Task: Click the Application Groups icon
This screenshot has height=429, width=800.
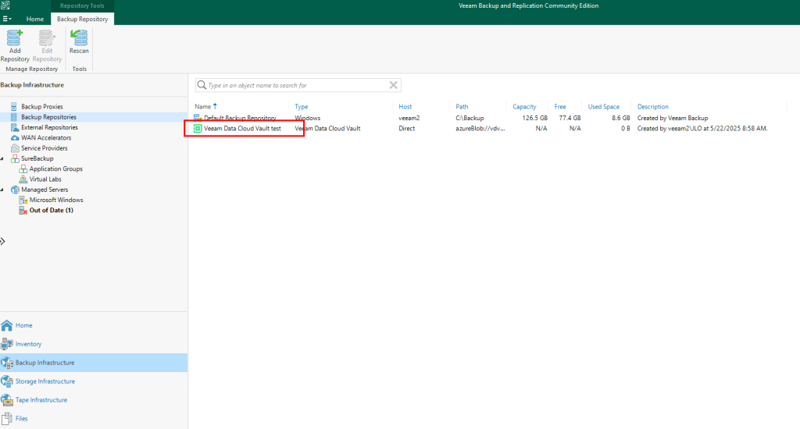Action: (23, 168)
